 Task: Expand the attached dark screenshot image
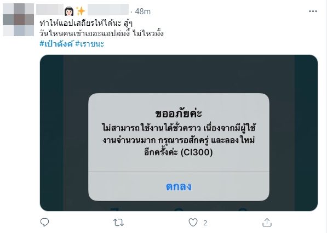click(x=179, y=133)
